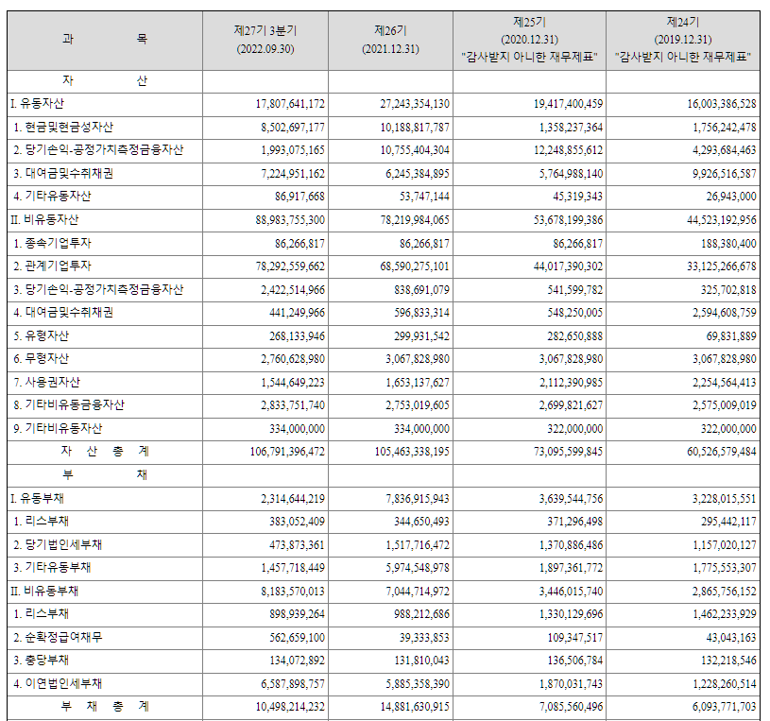Click the 제24기 (2019.12.31) header
770x721 pixels.
(x=682, y=40)
